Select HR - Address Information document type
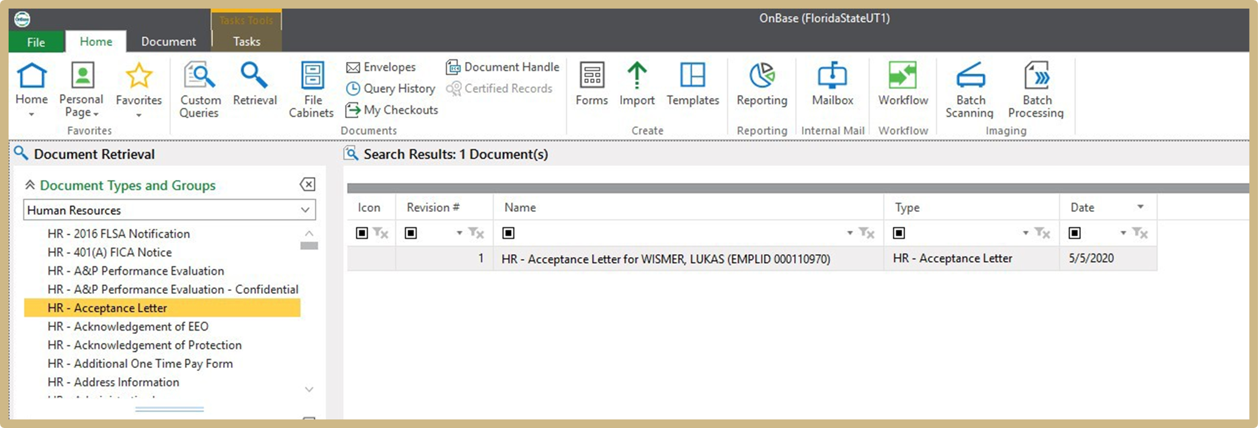Viewport: 1258px width, 428px height. click(126, 382)
